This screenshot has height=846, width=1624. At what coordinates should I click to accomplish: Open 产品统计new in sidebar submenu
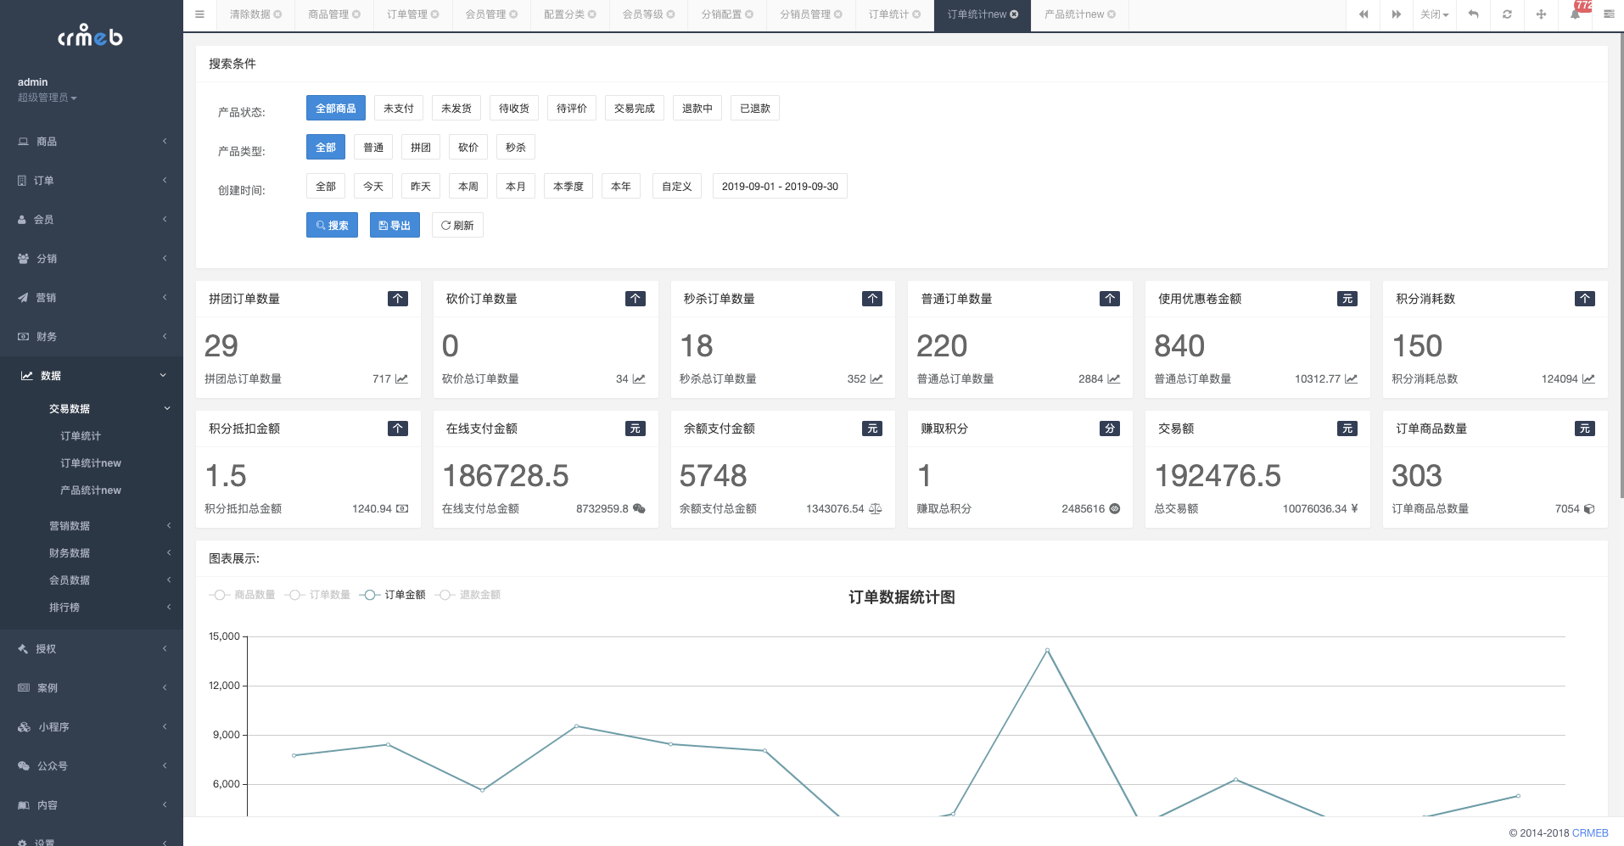91,490
